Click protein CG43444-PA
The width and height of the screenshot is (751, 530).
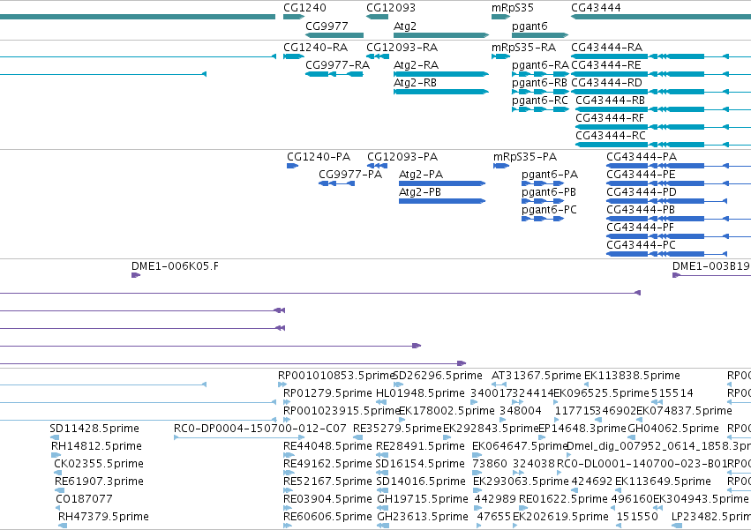pyautogui.click(x=642, y=157)
